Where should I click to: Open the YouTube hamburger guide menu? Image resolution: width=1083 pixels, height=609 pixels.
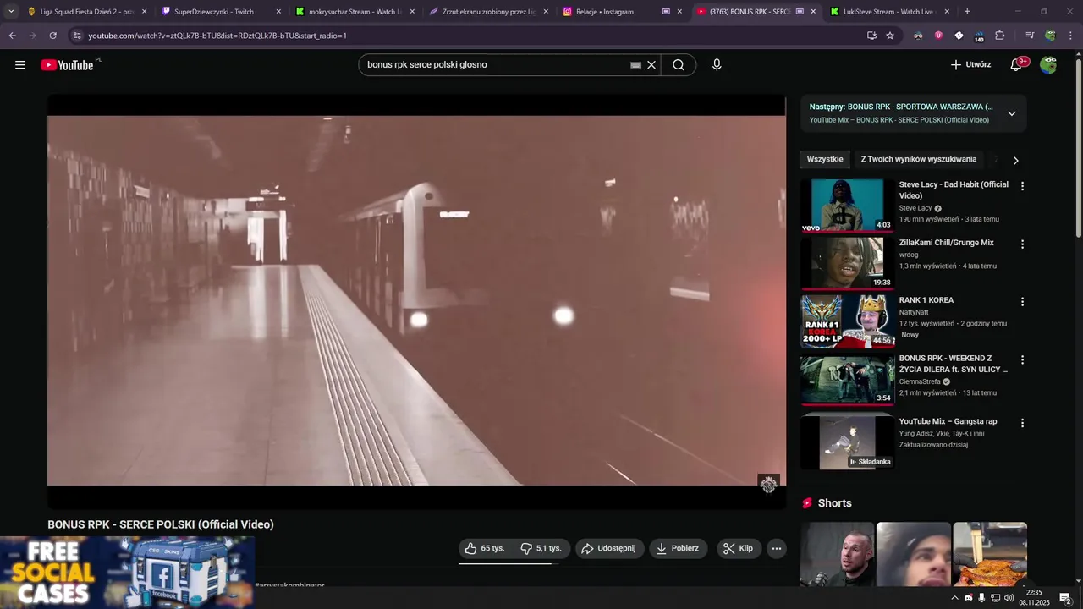20,65
